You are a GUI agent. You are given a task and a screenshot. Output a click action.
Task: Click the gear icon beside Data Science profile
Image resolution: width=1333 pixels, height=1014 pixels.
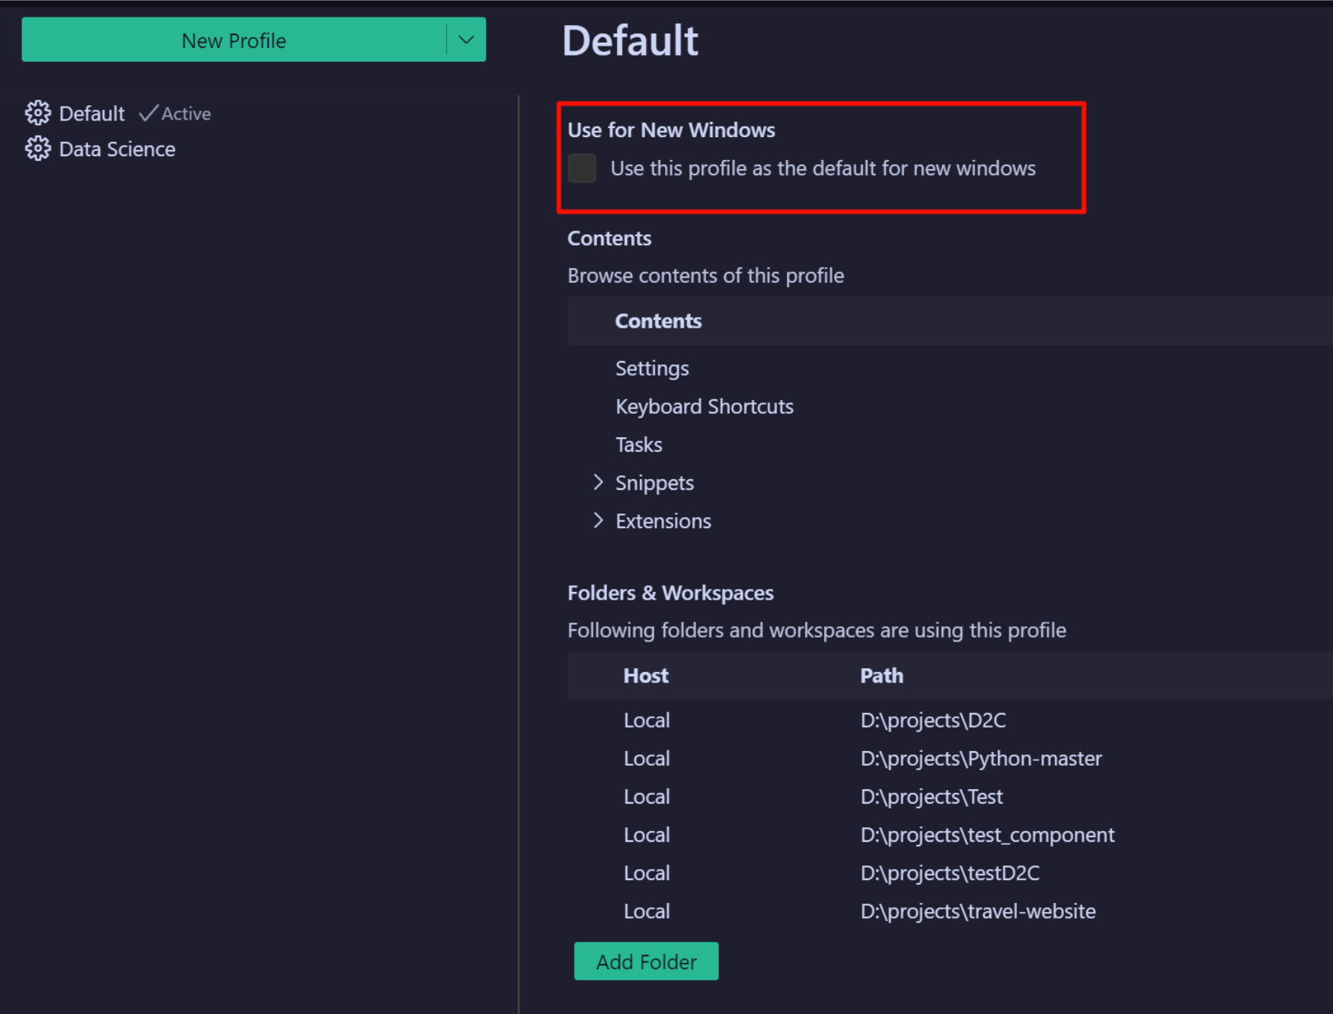pos(37,149)
